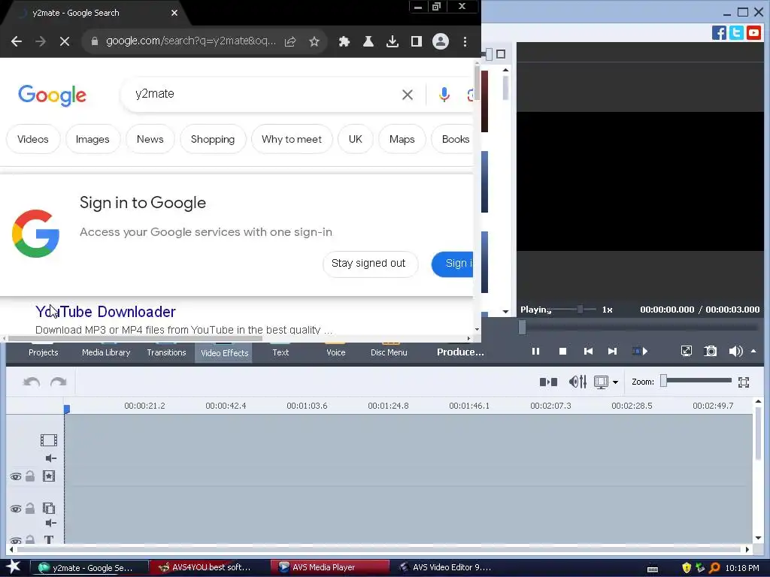The image size is (770, 577).
Task: Toggle visibility of video effects track
Action: tap(15, 477)
